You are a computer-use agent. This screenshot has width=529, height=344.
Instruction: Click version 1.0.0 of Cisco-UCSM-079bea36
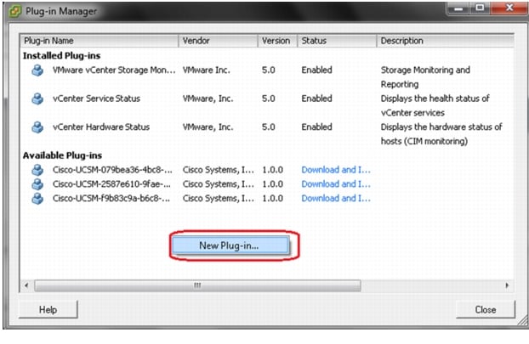273,170
